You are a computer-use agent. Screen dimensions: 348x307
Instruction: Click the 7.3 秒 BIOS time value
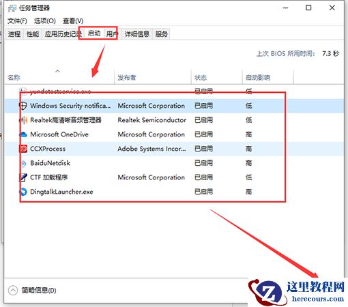tap(331, 54)
